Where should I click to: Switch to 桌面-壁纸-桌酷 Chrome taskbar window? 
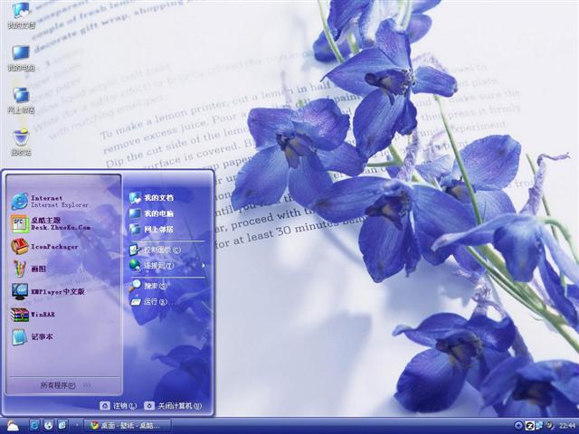pos(128,426)
